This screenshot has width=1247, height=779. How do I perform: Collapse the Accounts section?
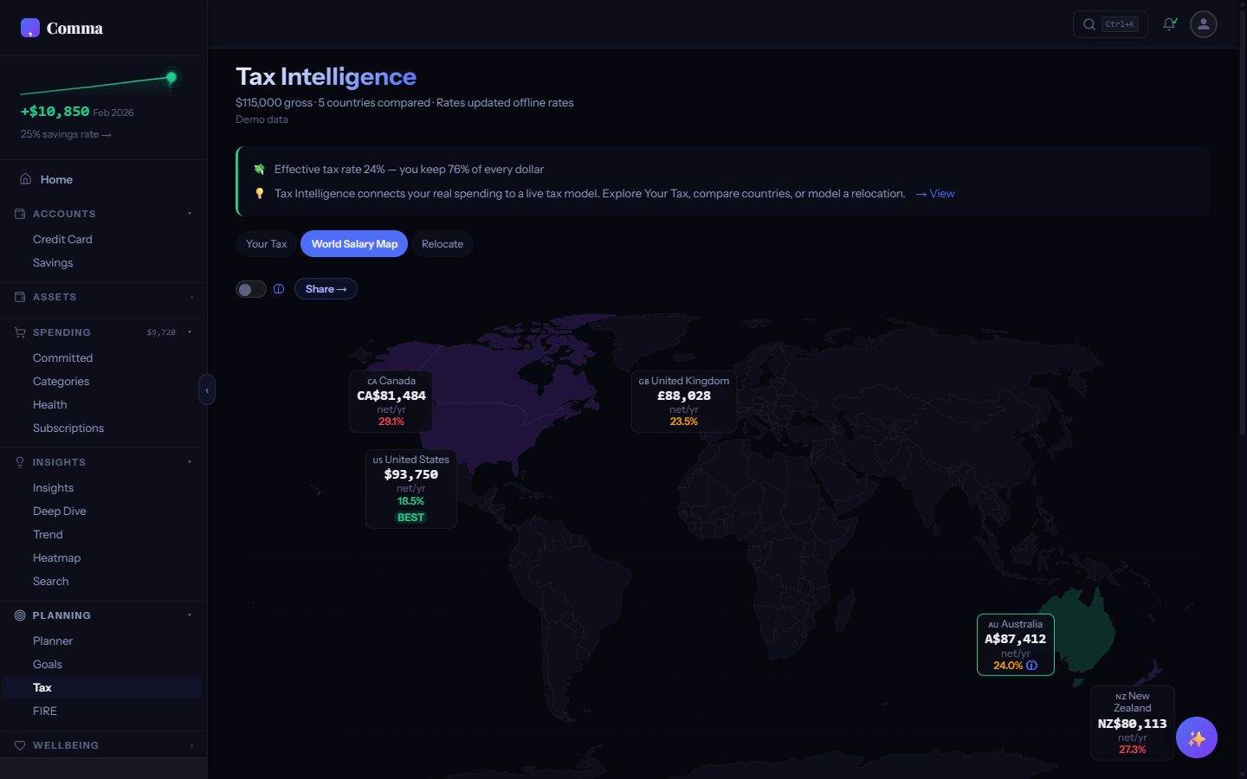[x=190, y=214]
